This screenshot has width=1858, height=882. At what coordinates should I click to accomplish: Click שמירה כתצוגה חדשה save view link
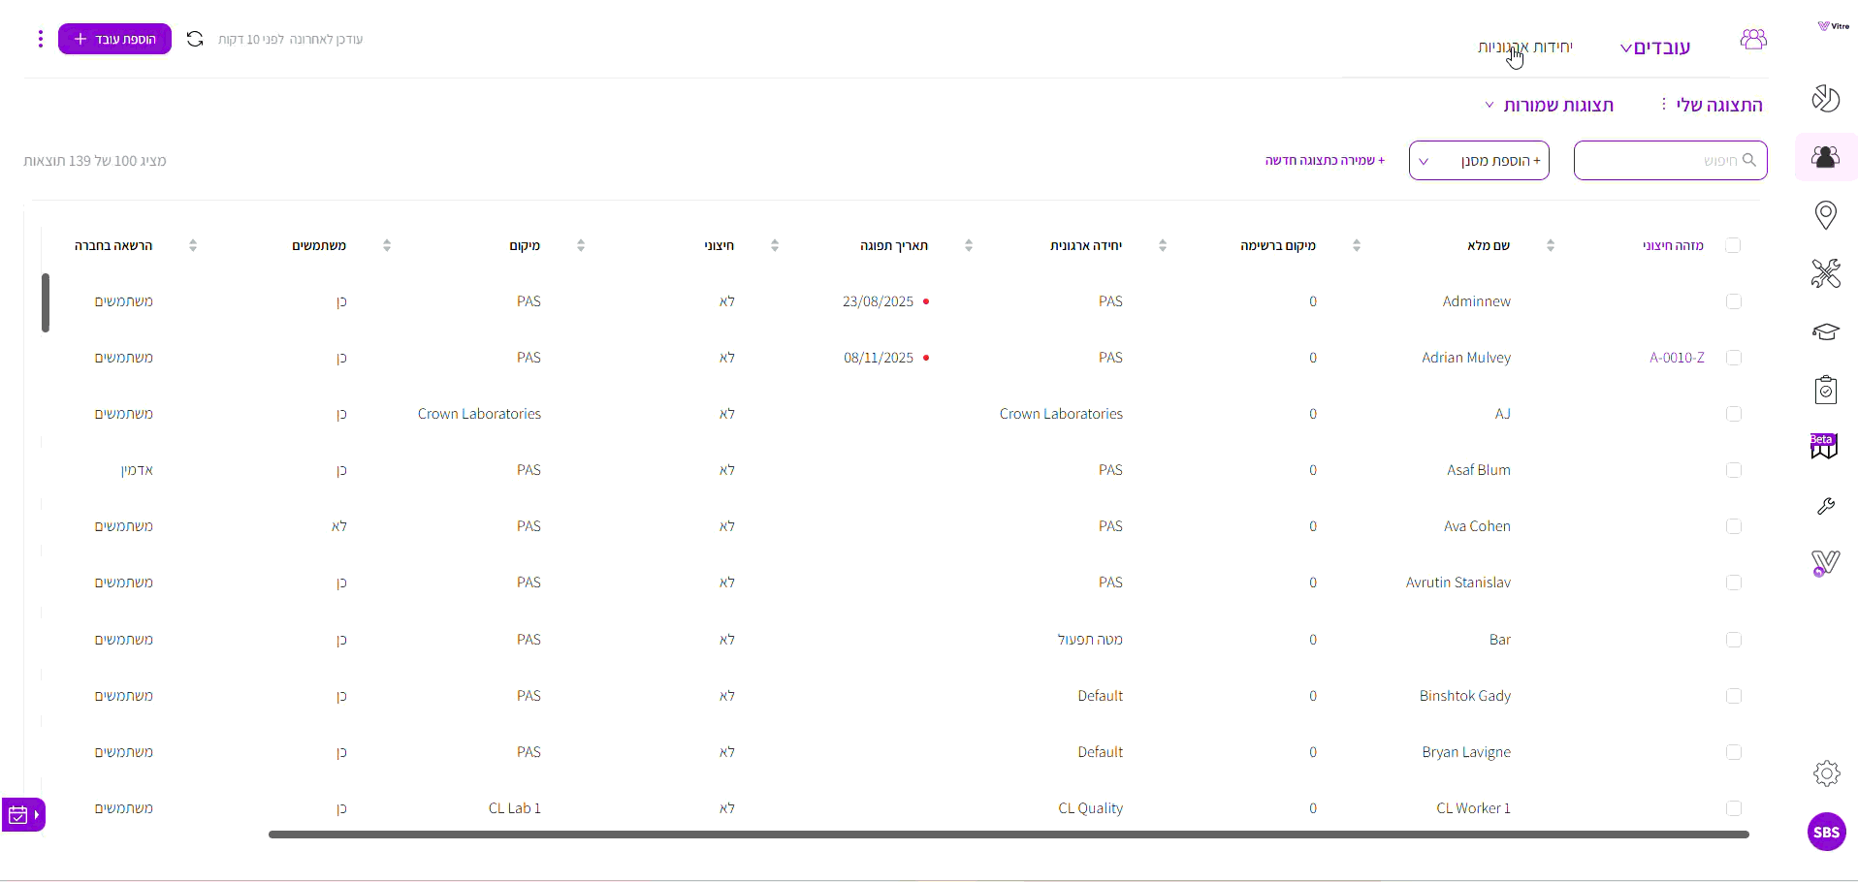click(x=1325, y=160)
